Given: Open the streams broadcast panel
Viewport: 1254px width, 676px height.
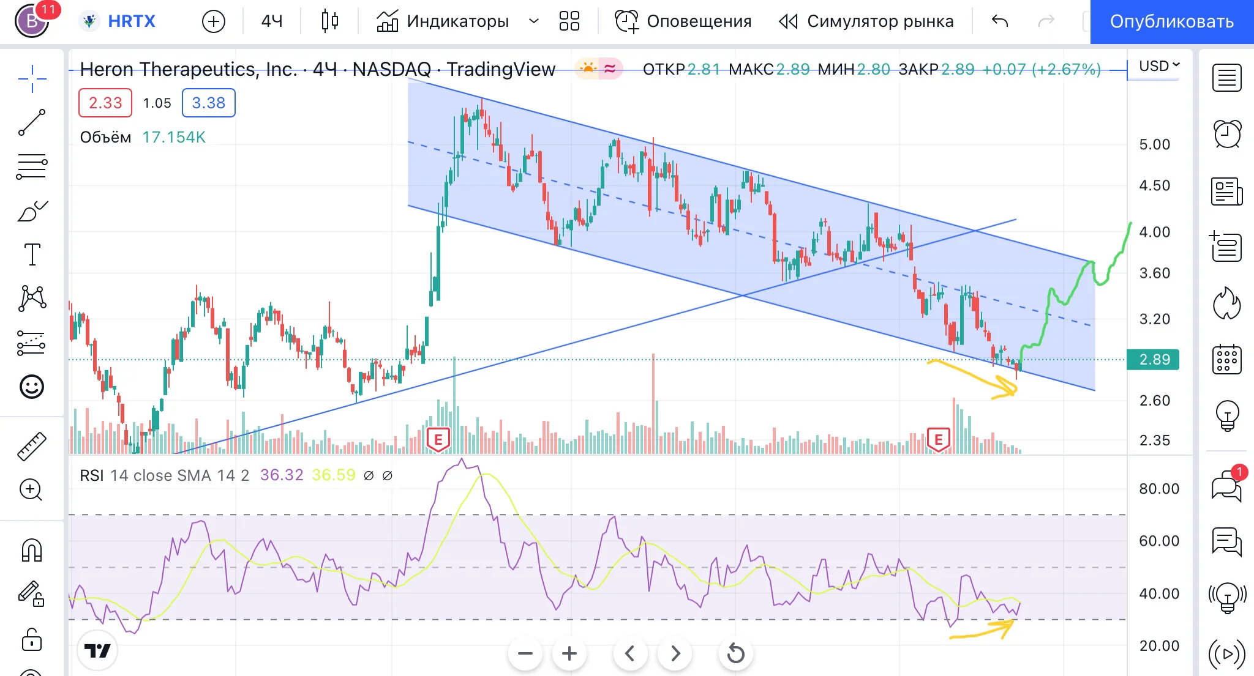Looking at the screenshot, I should click(1227, 653).
